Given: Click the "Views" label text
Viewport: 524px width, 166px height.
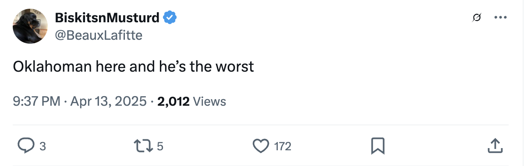Looking at the screenshot, I should [209, 101].
